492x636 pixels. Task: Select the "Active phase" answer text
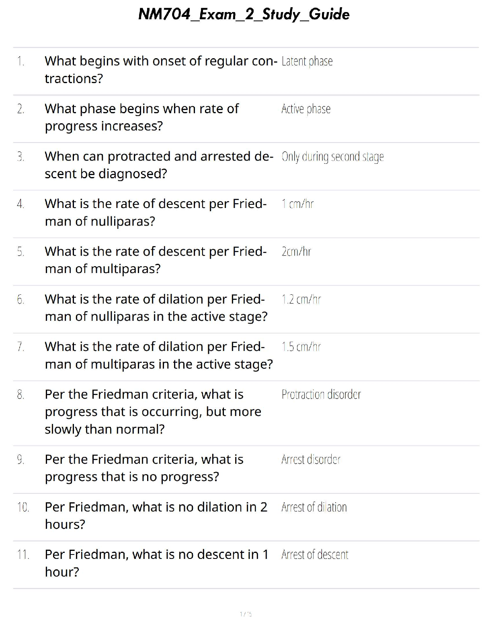point(306,109)
